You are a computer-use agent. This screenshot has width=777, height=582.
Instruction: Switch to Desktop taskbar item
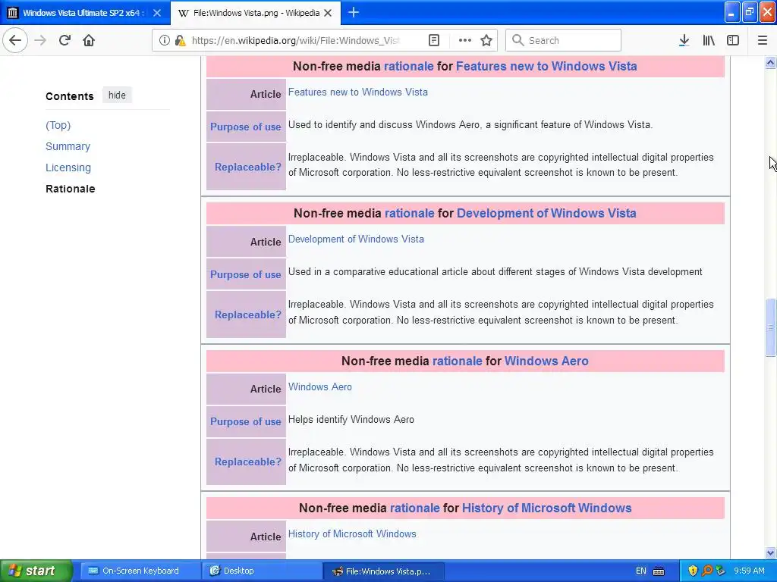pos(262,571)
